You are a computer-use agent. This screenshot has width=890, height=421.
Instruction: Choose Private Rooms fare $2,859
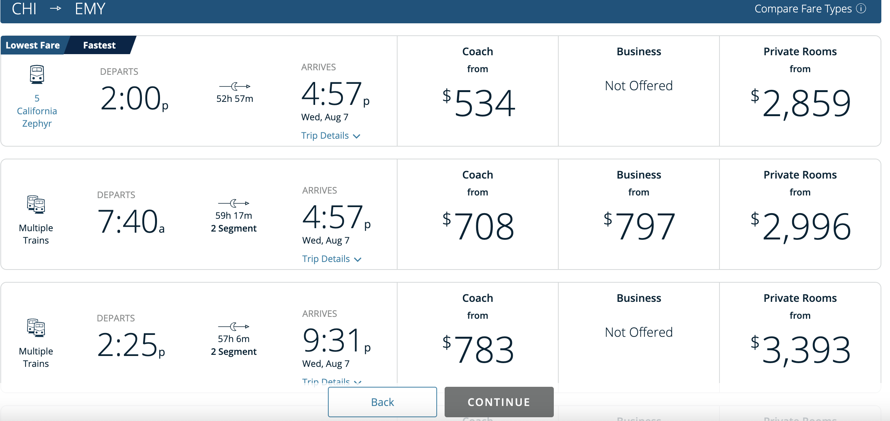click(x=800, y=91)
